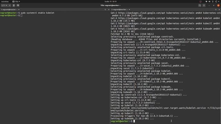Maximize the vagrant@worker terminal pane
This screenshot has height=124, width=221.
(216, 10)
